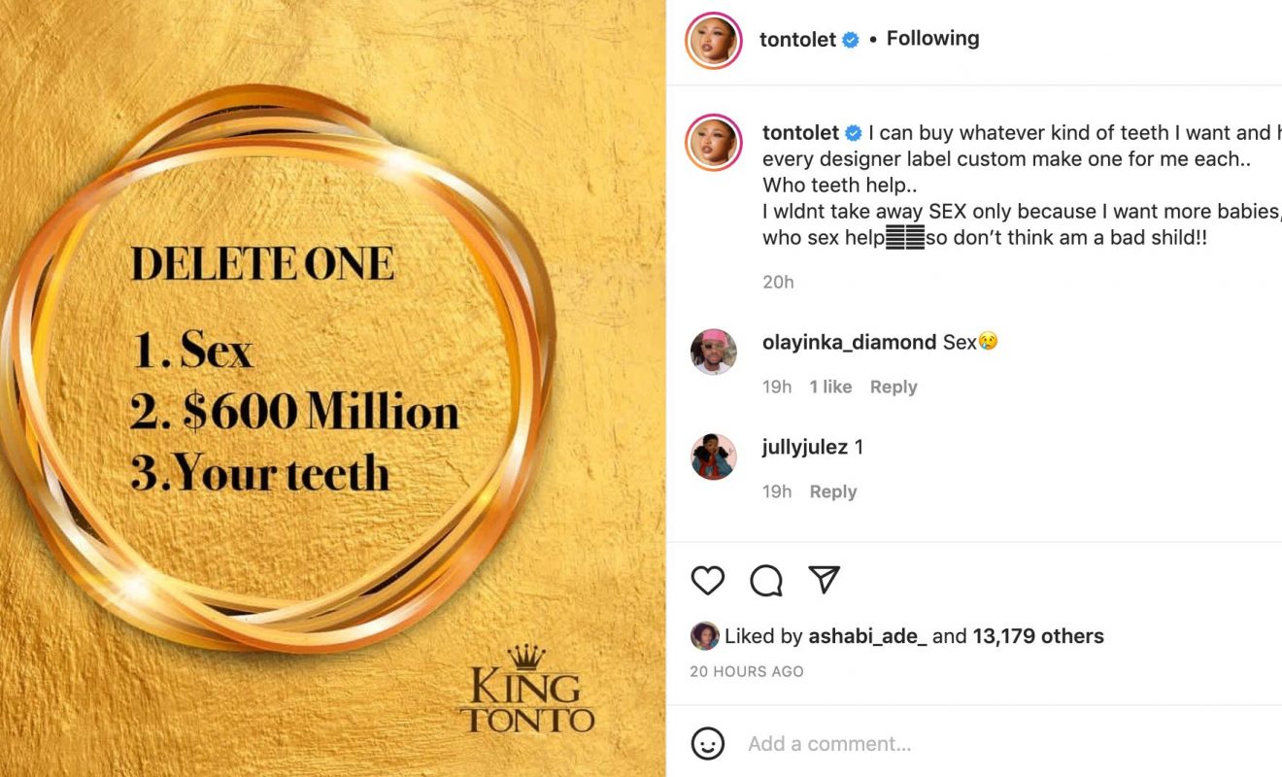
Task: Reply to olayinka_diamond's comment
Action: tap(894, 387)
